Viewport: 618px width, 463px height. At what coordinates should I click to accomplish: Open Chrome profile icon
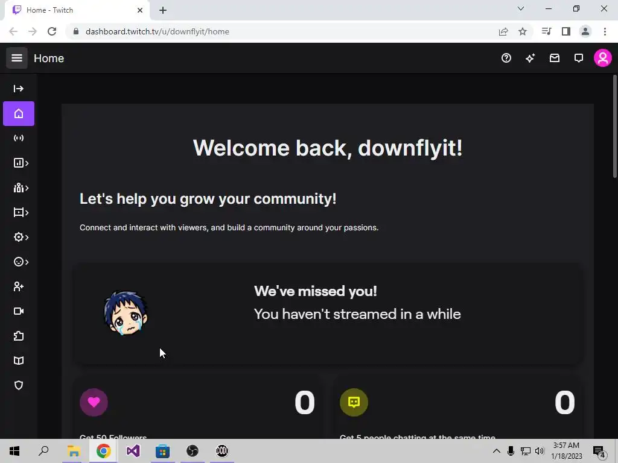click(585, 31)
